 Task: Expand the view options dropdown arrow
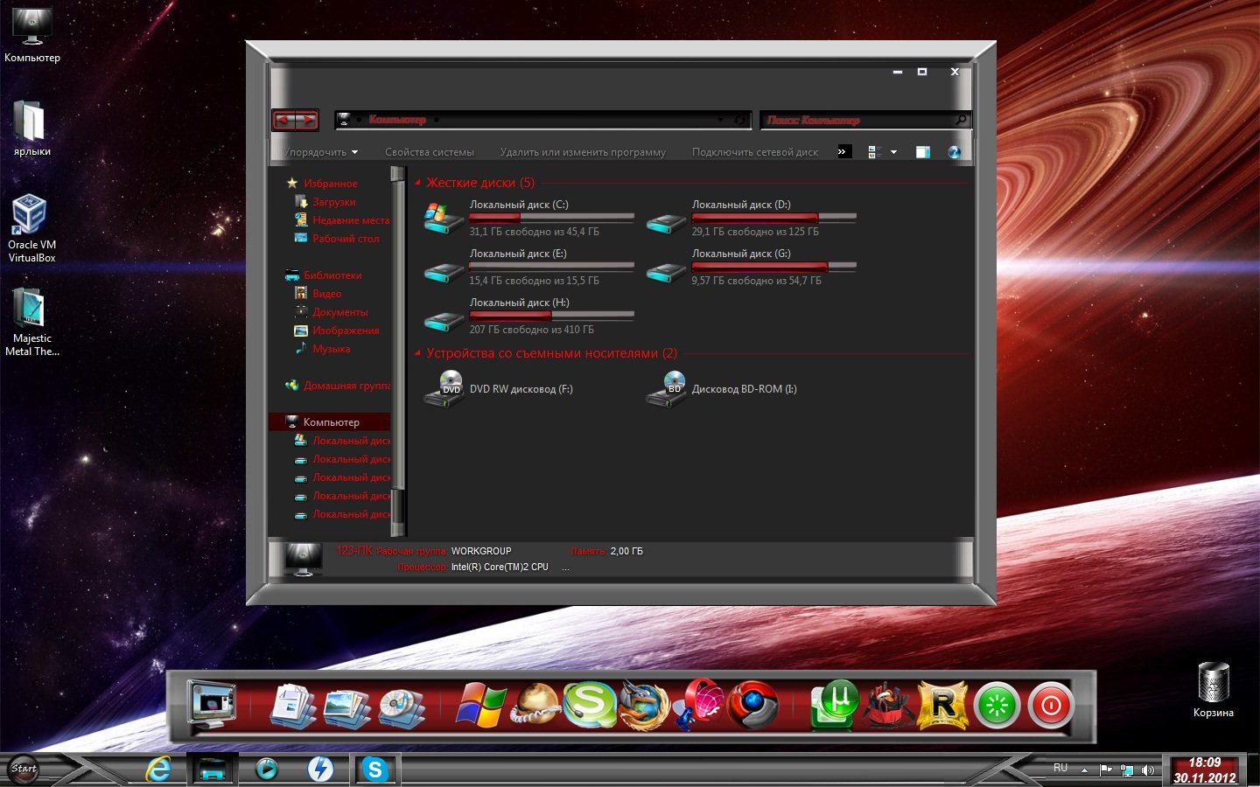893,152
